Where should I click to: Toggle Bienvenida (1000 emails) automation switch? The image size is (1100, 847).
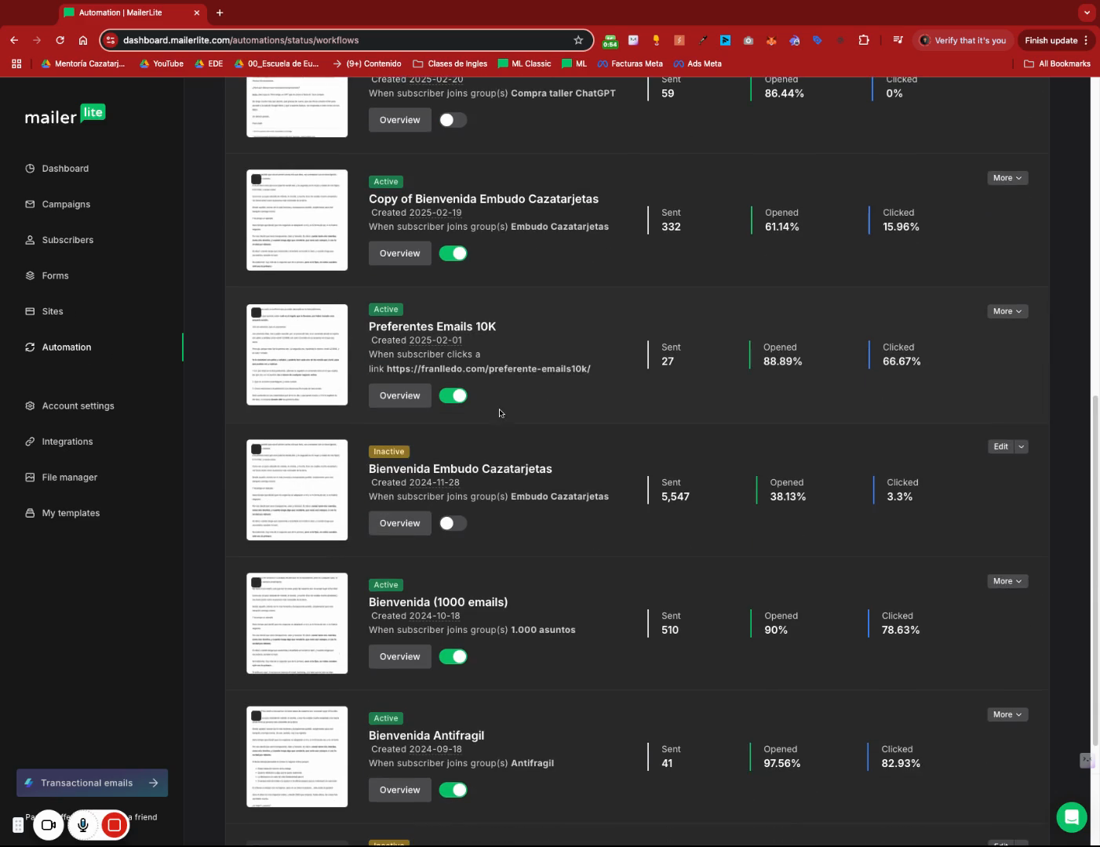[453, 656]
